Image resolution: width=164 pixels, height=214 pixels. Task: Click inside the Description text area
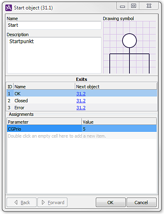coord(54,55)
